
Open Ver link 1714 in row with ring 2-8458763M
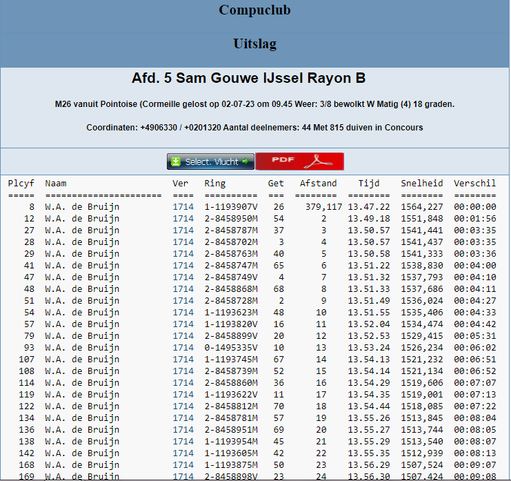tap(183, 254)
